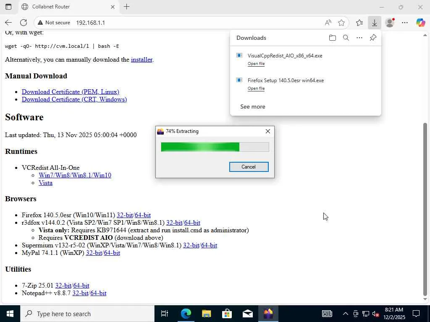Screen dimensions: 430x322
Task: Download Notepad++ v8.8.7 64-bit
Action: 98,293
